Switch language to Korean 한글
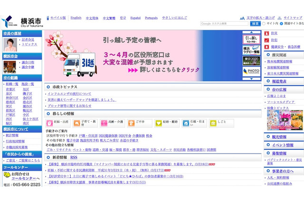The image size is (304, 202). coord(123,18)
